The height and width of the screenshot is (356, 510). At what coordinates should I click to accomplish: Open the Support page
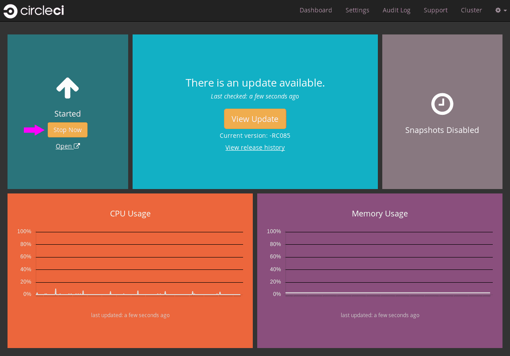435,10
